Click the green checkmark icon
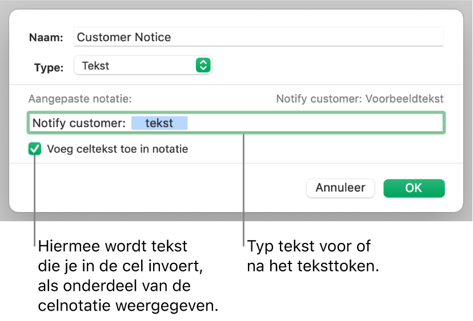 click(x=35, y=149)
